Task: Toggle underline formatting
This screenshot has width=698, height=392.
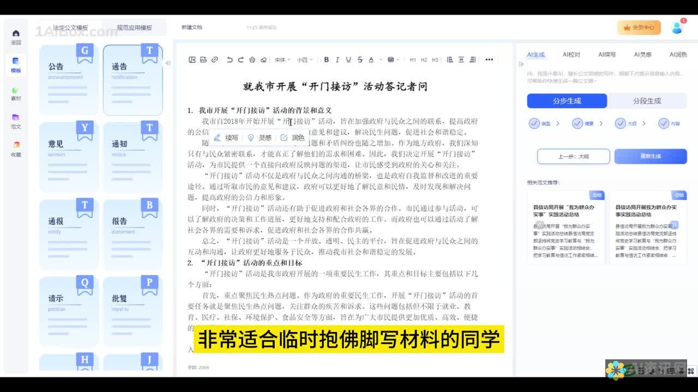Action: (x=348, y=60)
